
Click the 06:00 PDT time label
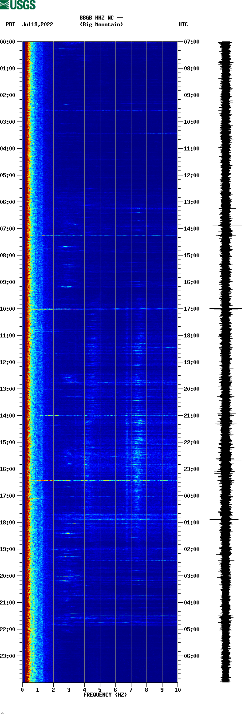8,202
